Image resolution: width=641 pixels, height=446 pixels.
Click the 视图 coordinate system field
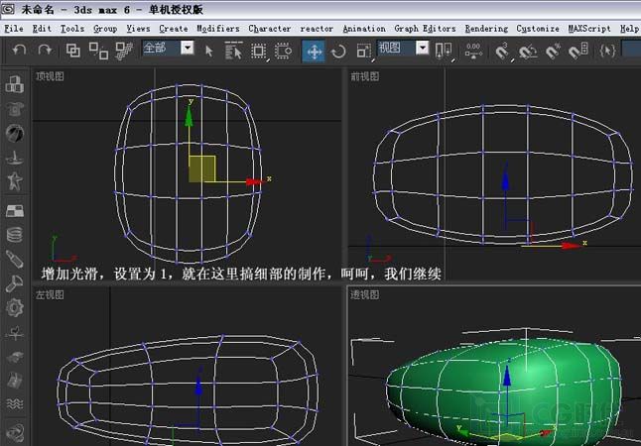(396, 48)
